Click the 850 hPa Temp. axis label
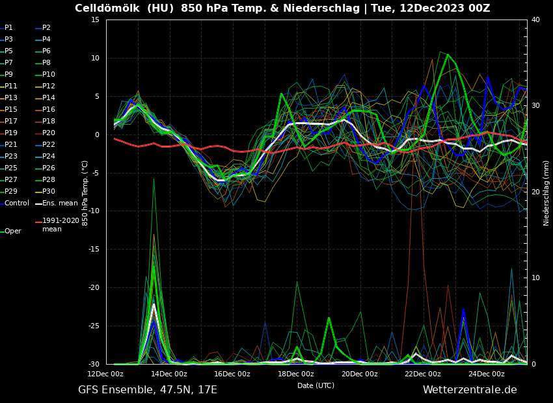Viewport: 553px width, 403px height. [85, 191]
